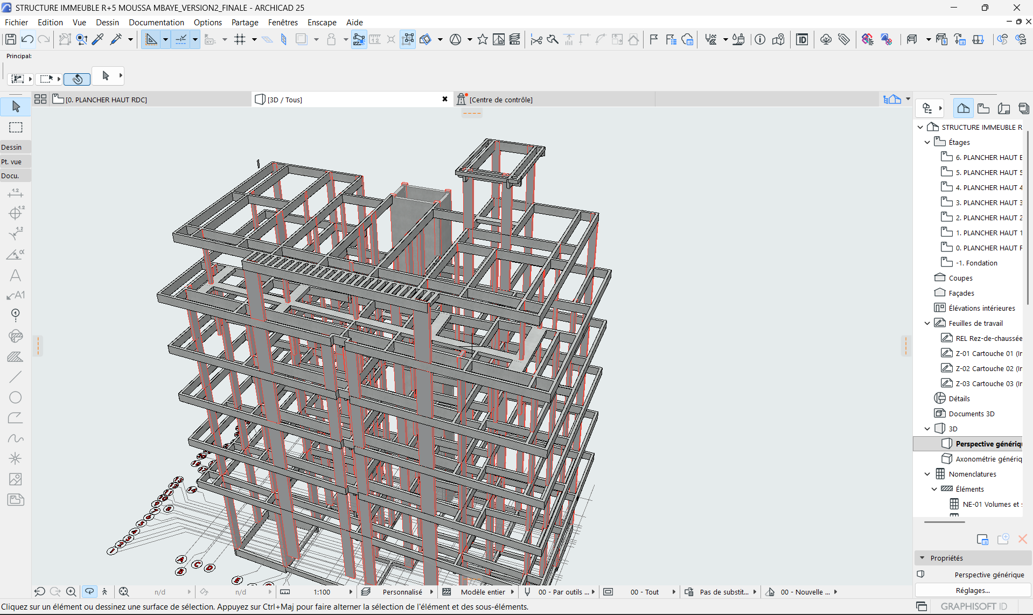
Task: Toggle the guide lines button in toolbar
Action: (x=151, y=39)
